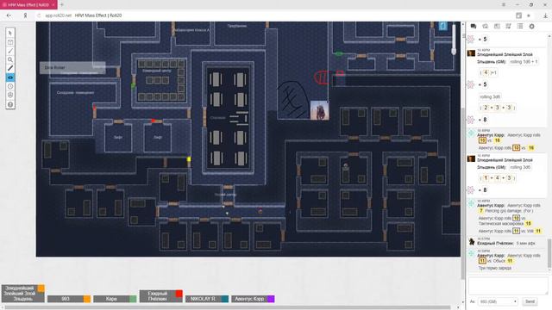
Task: Select the Кара player name
Action: (x=111, y=299)
